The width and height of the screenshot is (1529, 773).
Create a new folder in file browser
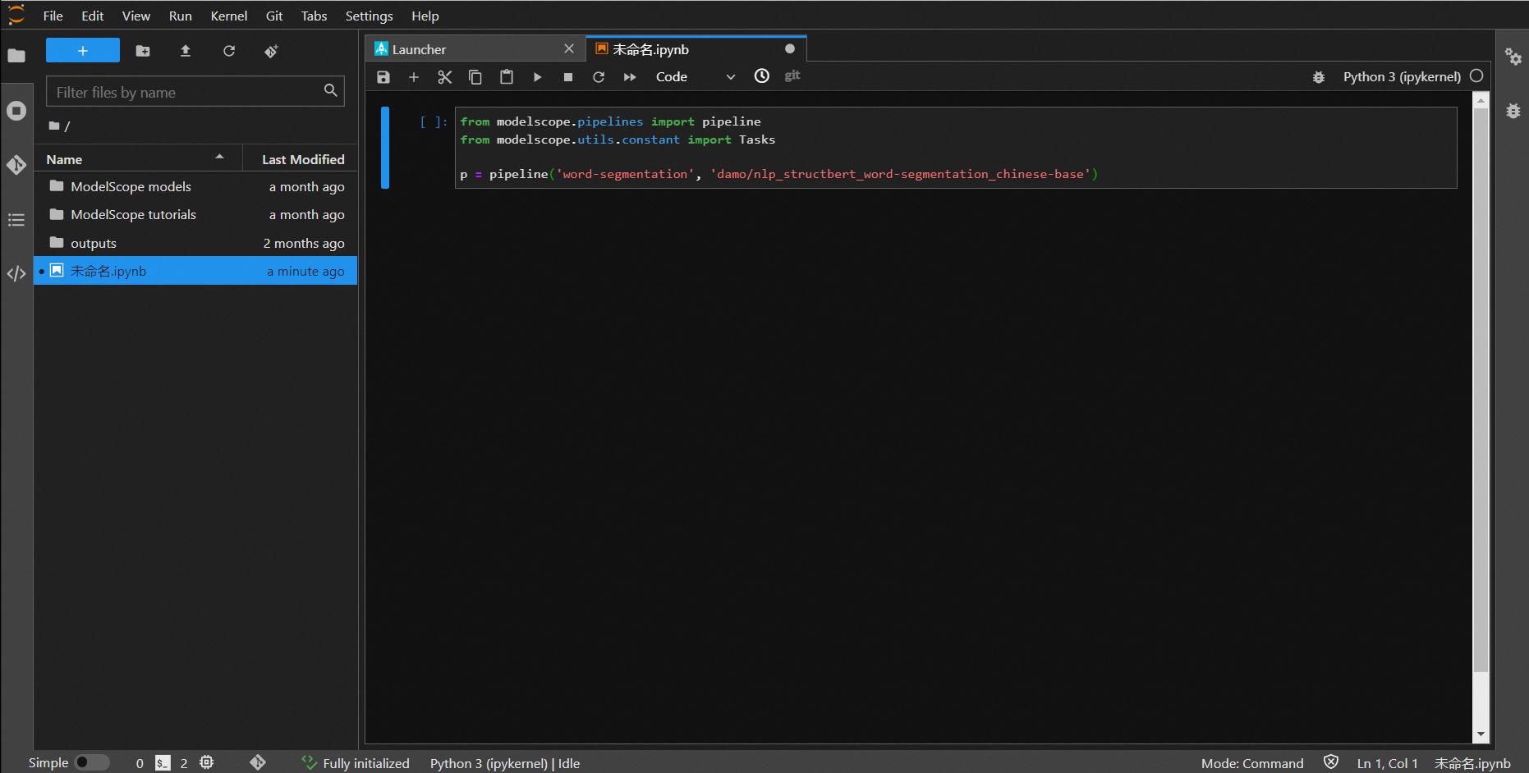[x=143, y=51]
